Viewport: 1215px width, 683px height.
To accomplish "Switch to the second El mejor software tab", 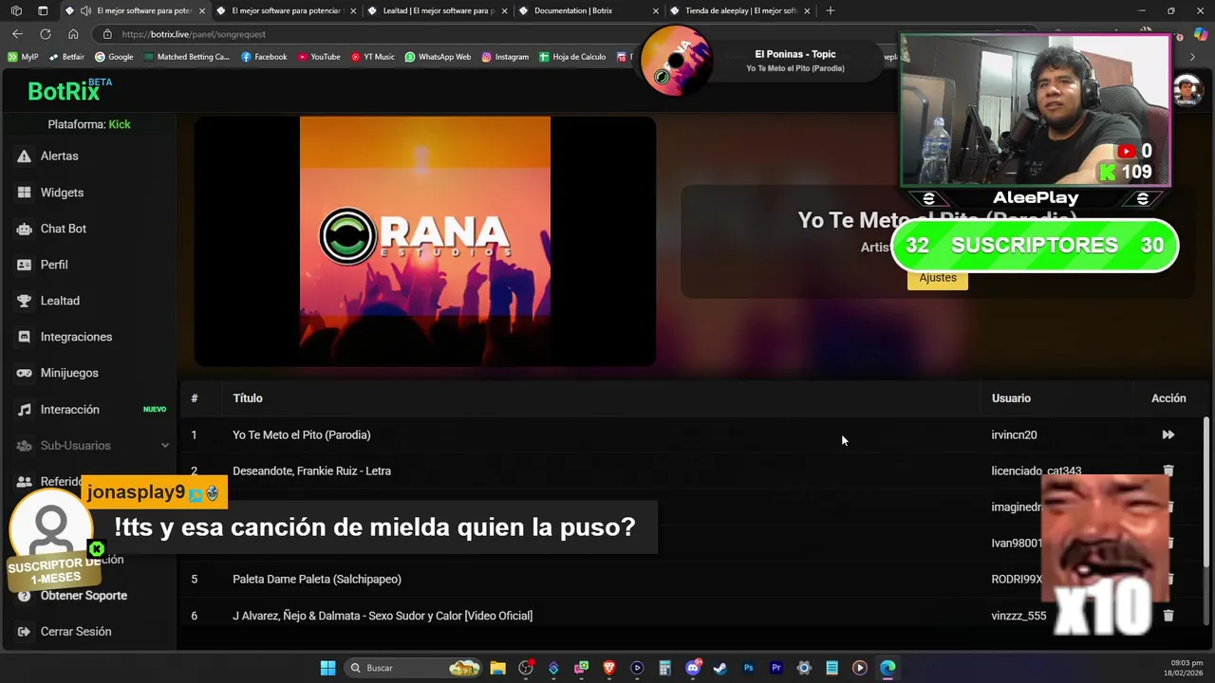I will click(x=285, y=10).
